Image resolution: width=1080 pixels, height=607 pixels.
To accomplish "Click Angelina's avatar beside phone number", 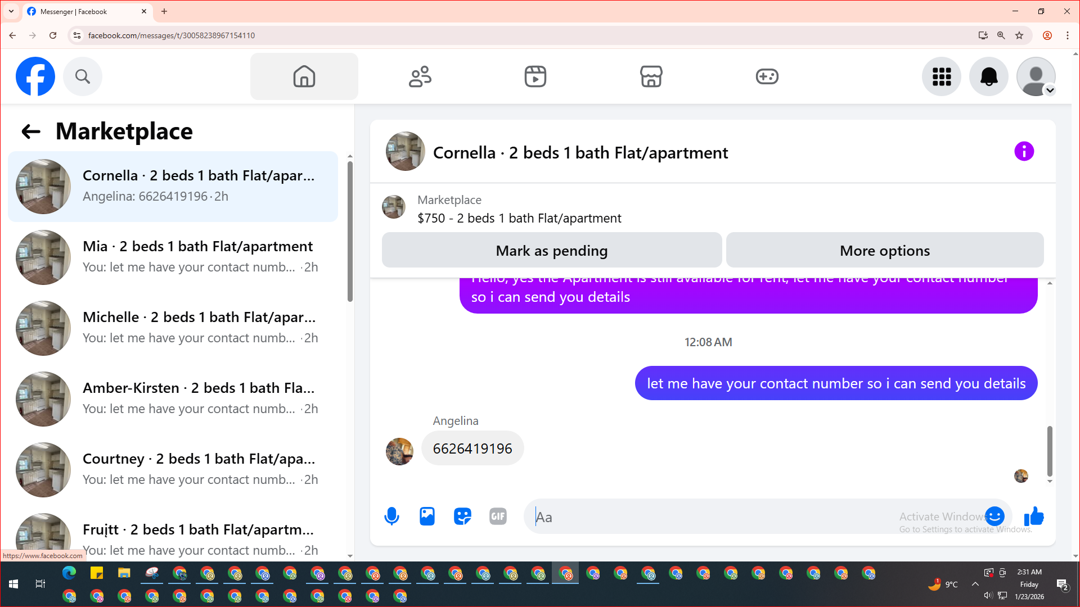I will click(399, 451).
